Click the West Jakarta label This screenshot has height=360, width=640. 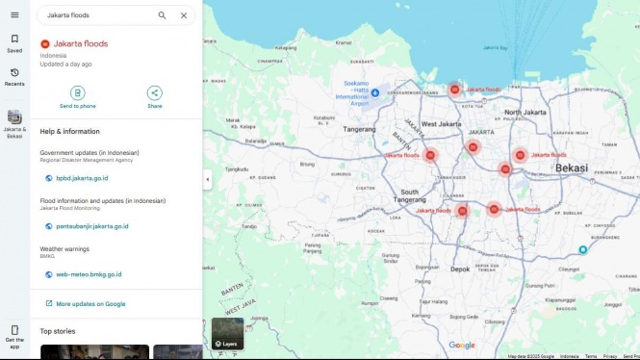pyautogui.click(x=441, y=124)
